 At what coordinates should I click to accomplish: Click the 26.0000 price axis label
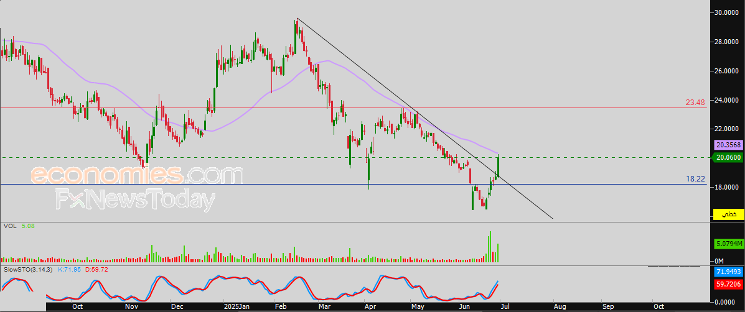[x=726, y=71]
